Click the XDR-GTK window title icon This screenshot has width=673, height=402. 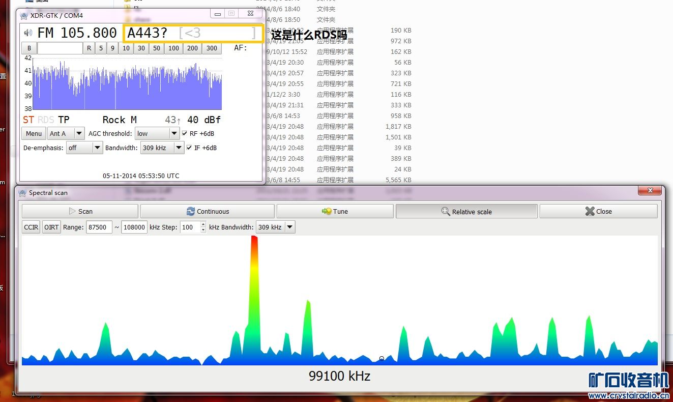coord(24,15)
